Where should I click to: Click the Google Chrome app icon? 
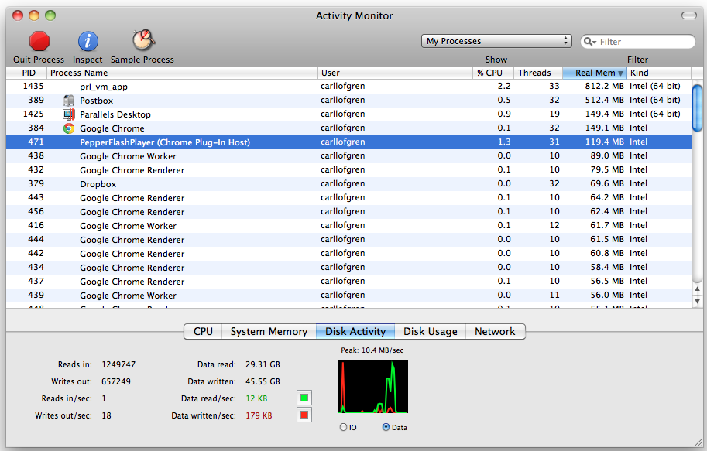[69, 128]
